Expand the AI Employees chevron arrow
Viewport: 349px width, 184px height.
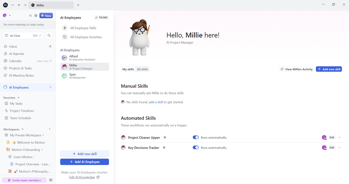coord(51,87)
